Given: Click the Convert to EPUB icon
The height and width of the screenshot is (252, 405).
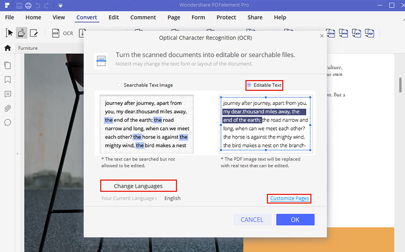Looking at the screenshot, I should [x=331, y=34].
